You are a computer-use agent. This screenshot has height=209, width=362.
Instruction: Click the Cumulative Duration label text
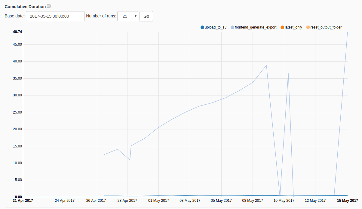[x=25, y=6]
